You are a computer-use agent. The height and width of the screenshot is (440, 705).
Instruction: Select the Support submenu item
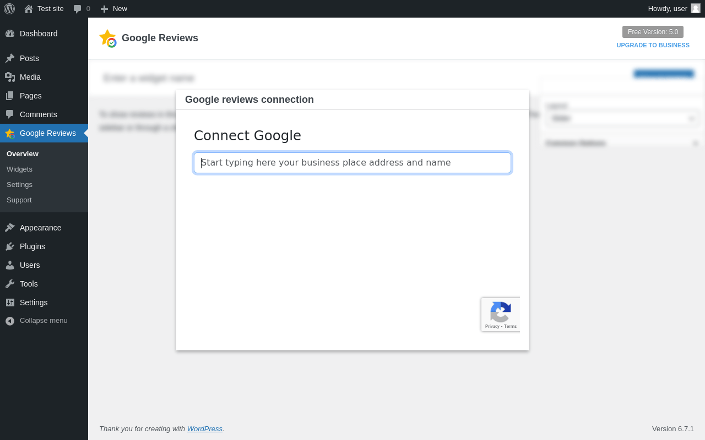(x=19, y=200)
